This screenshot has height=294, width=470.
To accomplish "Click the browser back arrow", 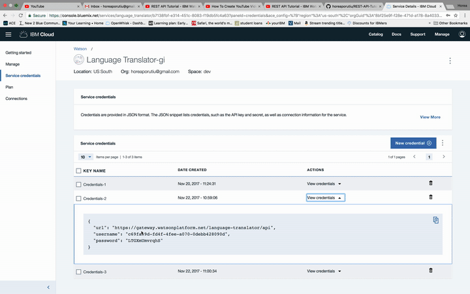I will coord(5,15).
